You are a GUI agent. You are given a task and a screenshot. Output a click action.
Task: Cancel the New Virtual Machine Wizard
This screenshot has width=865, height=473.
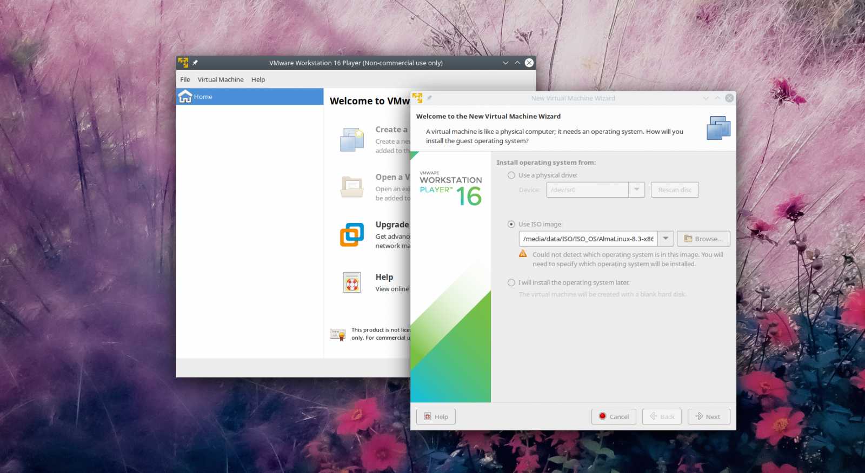click(x=614, y=416)
